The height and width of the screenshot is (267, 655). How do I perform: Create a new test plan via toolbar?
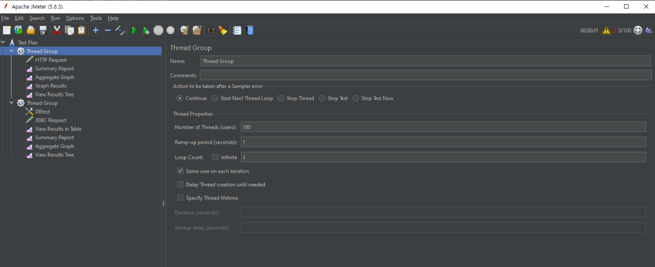tap(6, 30)
